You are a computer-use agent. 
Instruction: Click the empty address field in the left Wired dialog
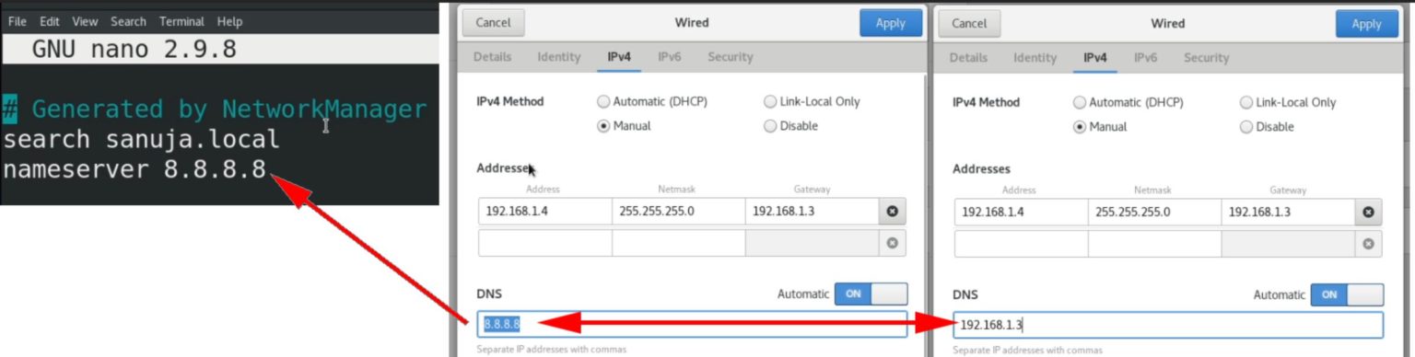click(544, 243)
